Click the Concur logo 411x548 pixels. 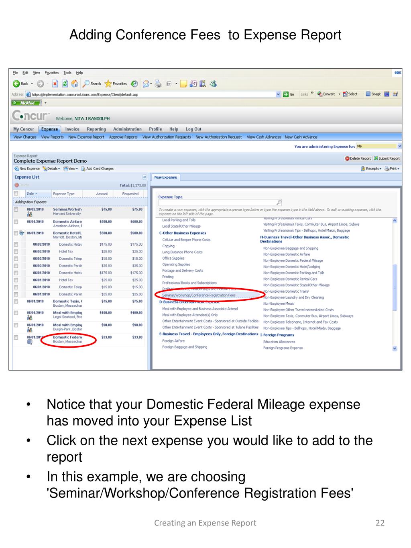click(x=31, y=116)
